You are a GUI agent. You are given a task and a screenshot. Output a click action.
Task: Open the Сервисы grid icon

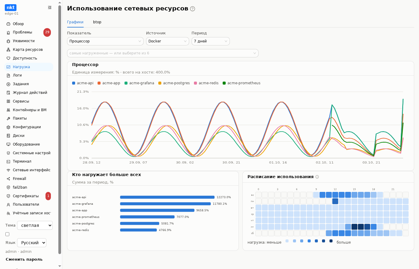point(8,101)
